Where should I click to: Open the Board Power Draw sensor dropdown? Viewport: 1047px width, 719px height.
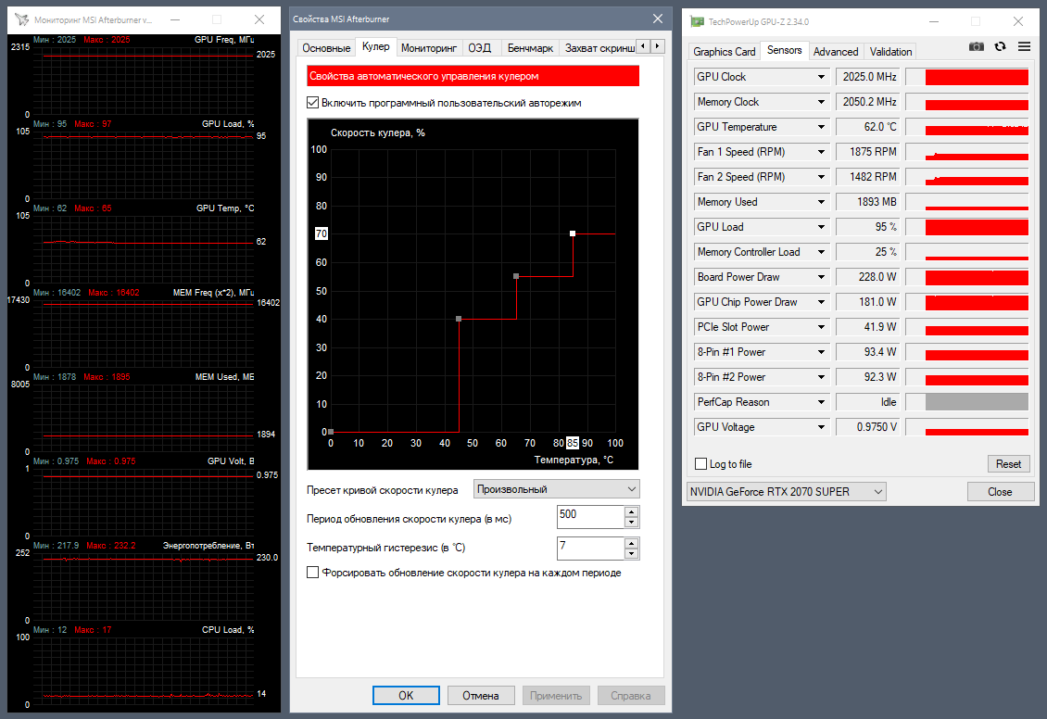(821, 277)
